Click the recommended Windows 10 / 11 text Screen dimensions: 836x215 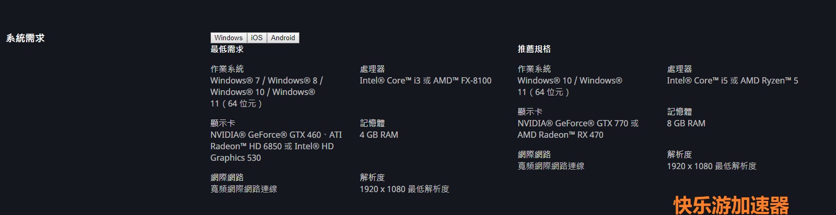pos(570,86)
